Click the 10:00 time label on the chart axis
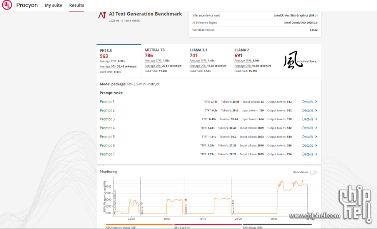377x229 pixels. (167, 219)
